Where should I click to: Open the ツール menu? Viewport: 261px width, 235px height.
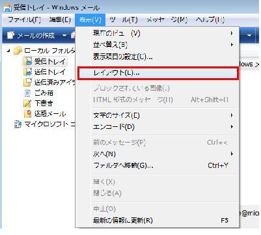[x=124, y=20]
